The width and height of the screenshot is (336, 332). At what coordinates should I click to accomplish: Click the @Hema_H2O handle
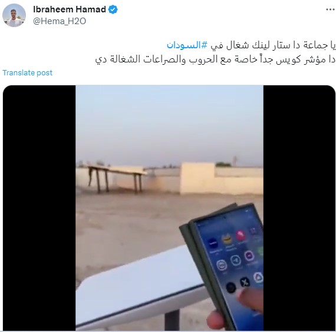60,21
